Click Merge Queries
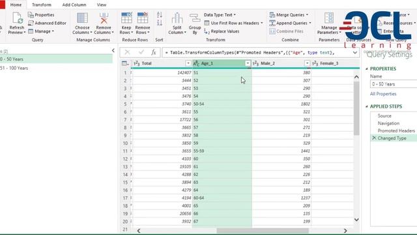The image size is (417, 235). [289, 15]
